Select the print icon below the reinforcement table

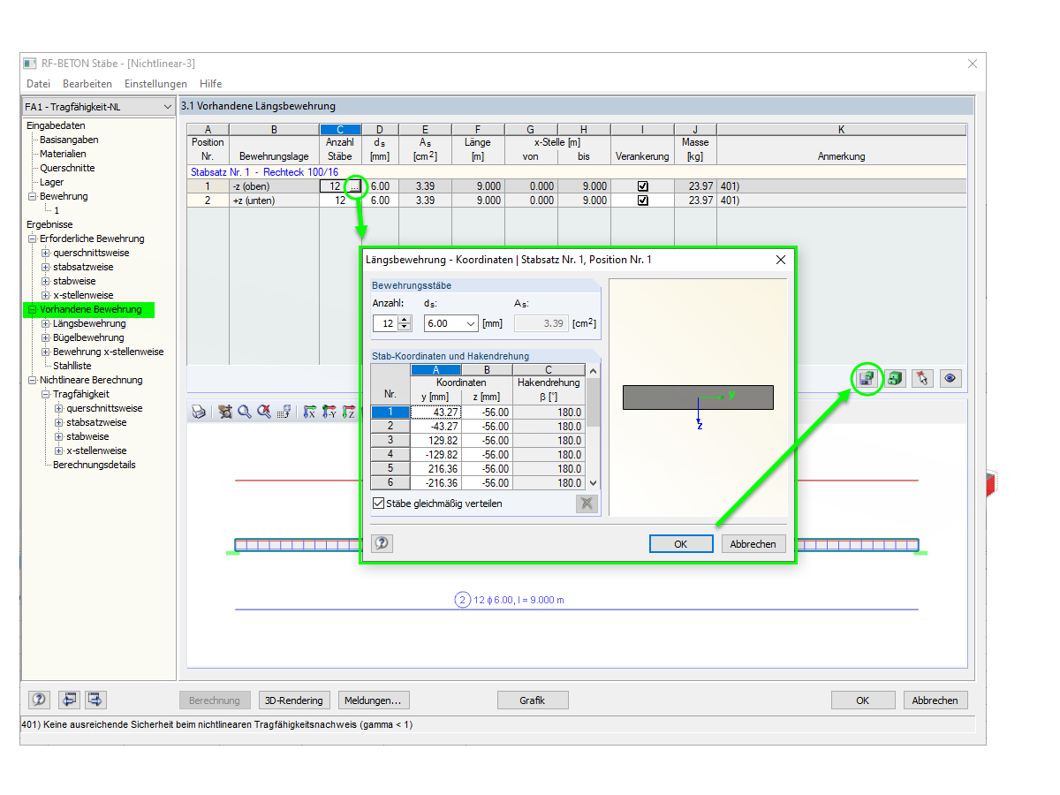point(200,411)
